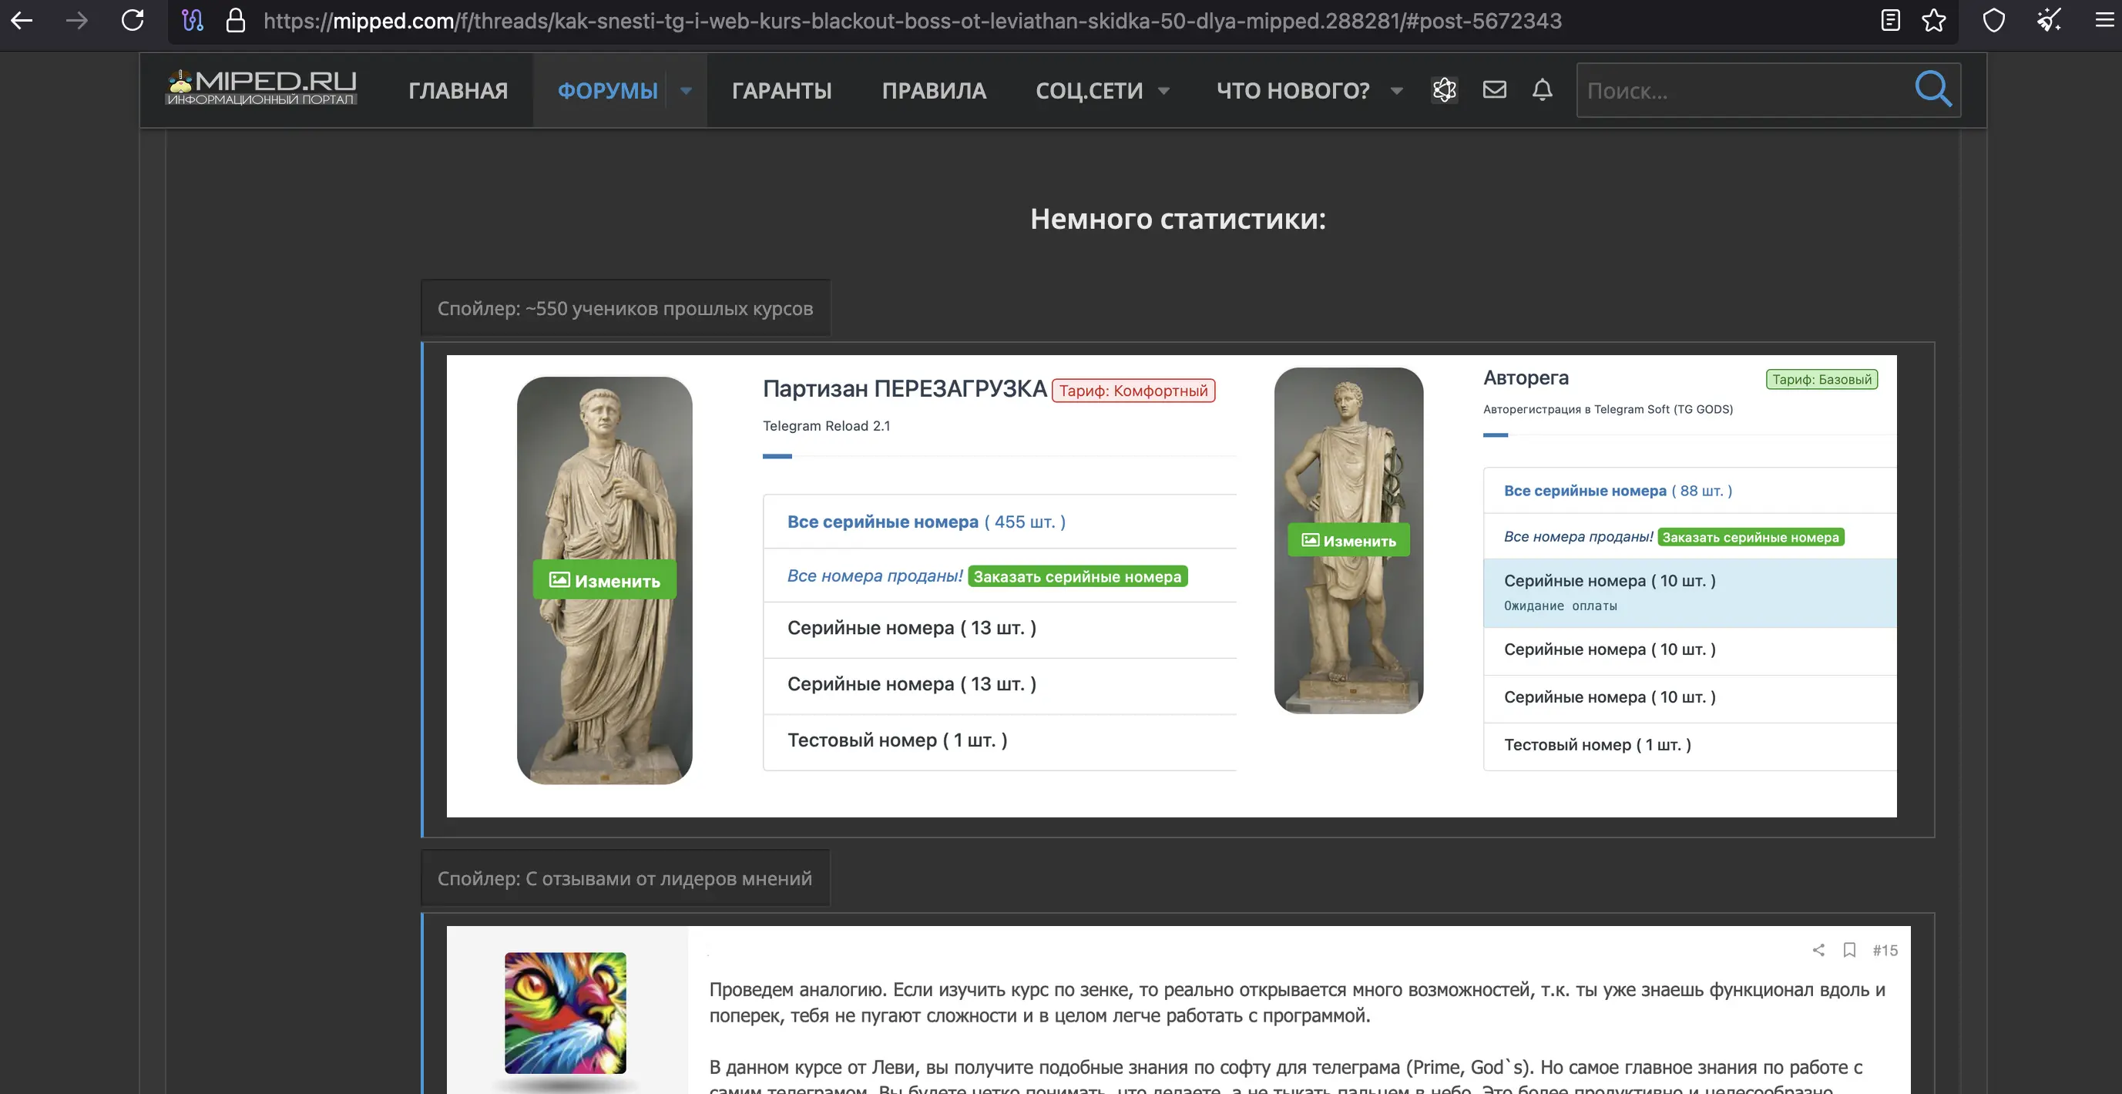
Task: Select 'Тестовый номер (1 шт.)' under Авторега
Action: pyautogui.click(x=1690, y=746)
